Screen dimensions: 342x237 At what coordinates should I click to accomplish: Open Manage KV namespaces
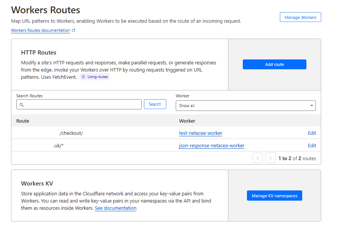point(274,196)
